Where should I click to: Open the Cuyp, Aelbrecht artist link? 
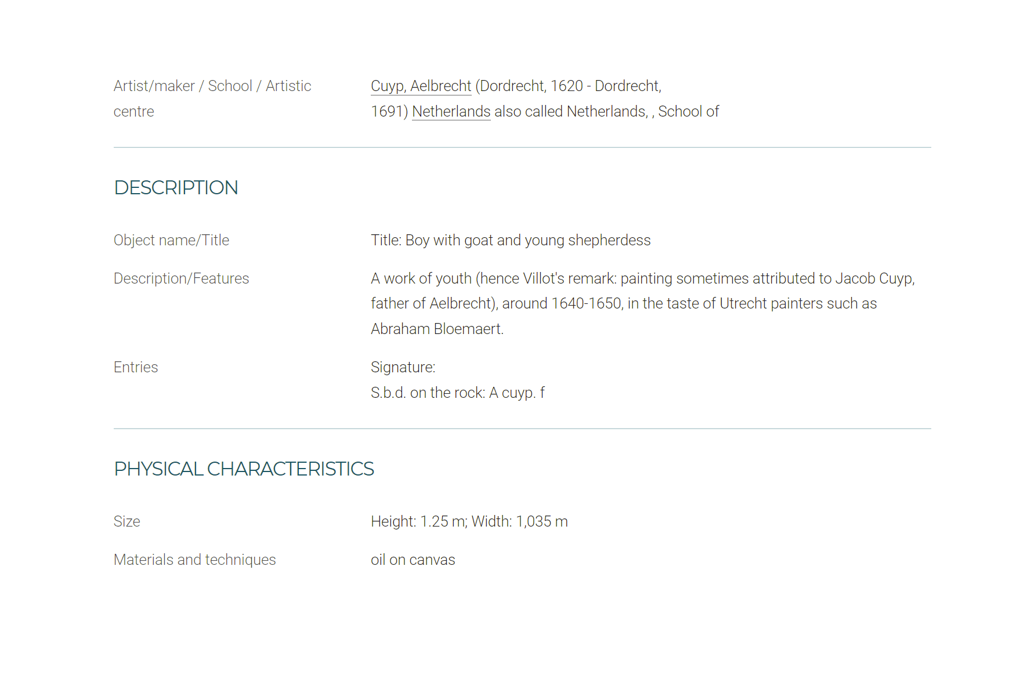pos(421,86)
